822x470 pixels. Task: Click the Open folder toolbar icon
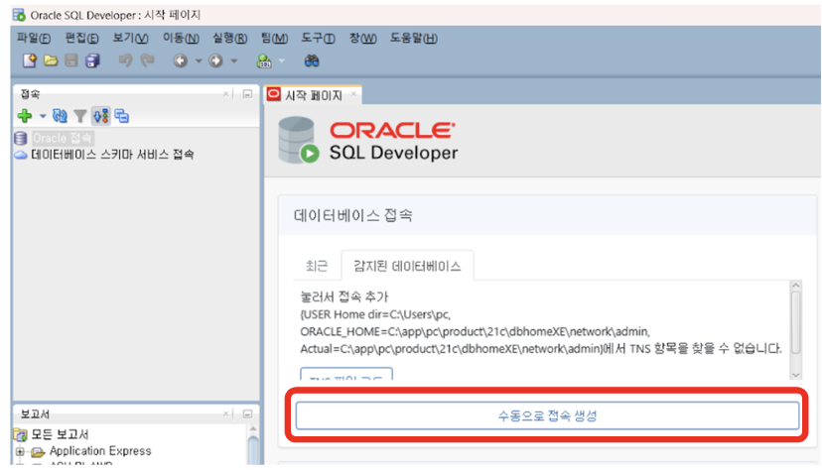[x=50, y=60]
